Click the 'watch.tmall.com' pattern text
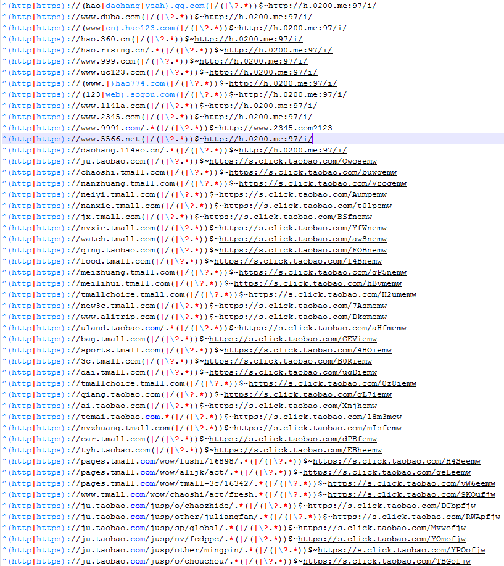 coord(118,239)
